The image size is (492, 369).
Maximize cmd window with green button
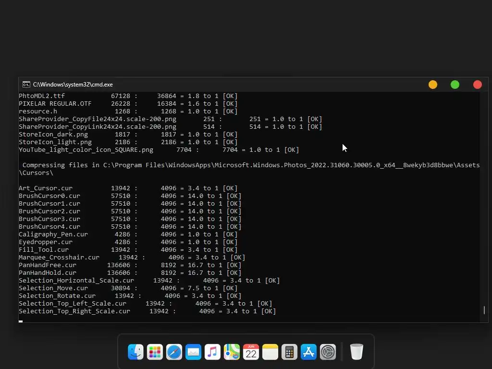click(x=455, y=85)
